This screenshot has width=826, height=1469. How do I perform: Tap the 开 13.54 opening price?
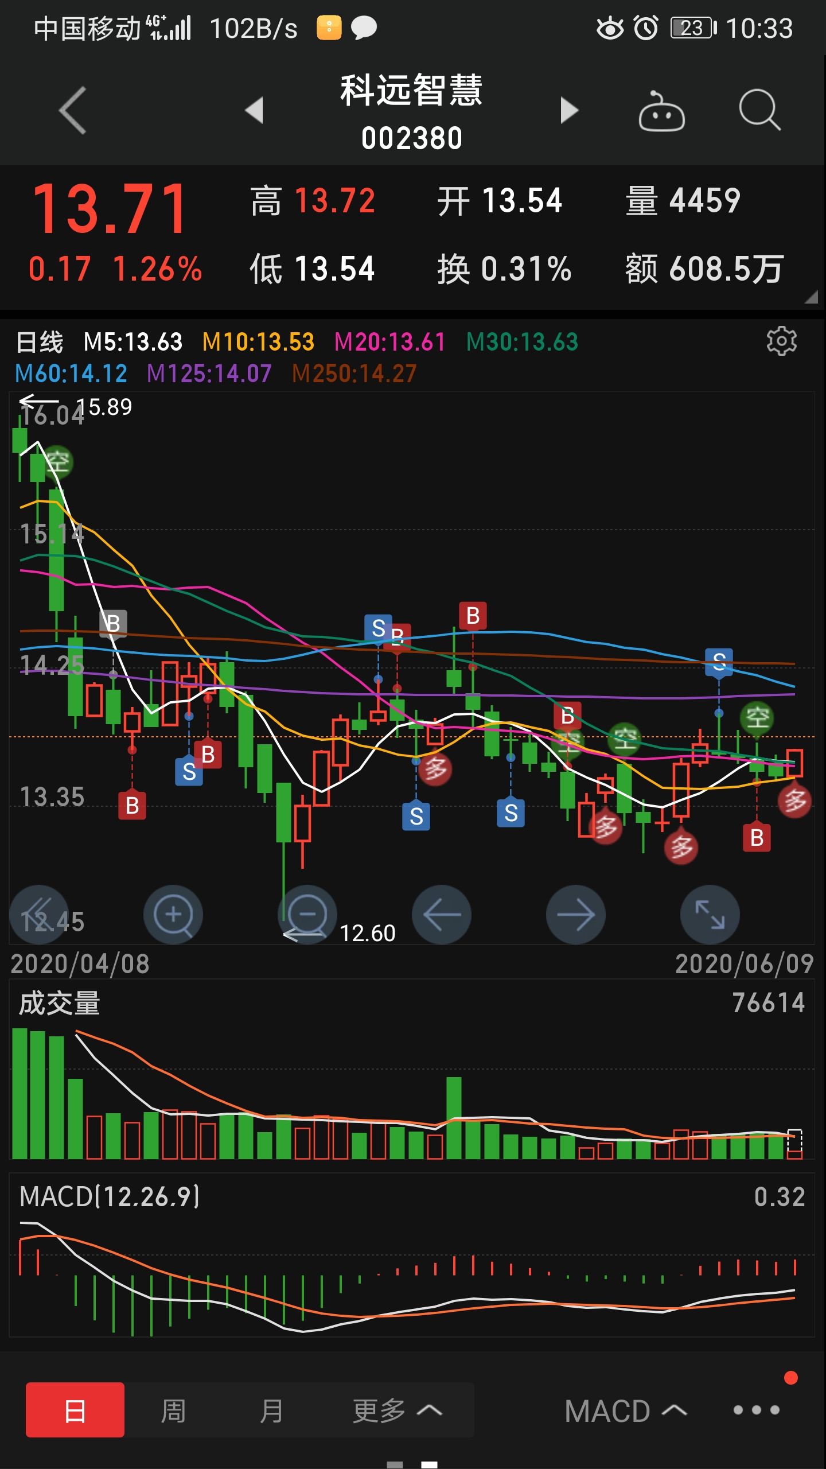[500, 201]
